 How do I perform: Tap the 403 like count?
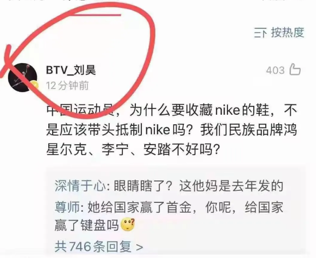pyautogui.click(x=275, y=71)
